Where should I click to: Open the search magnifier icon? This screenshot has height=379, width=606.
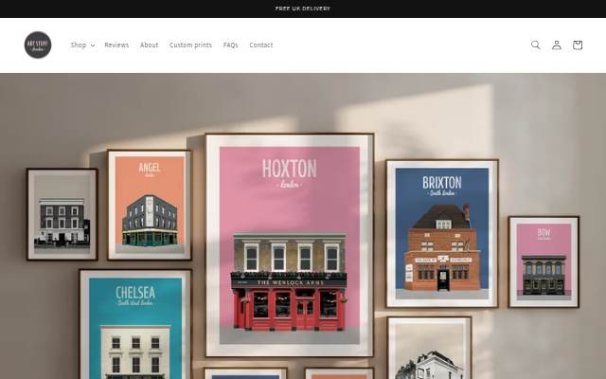tap(536, 45)
